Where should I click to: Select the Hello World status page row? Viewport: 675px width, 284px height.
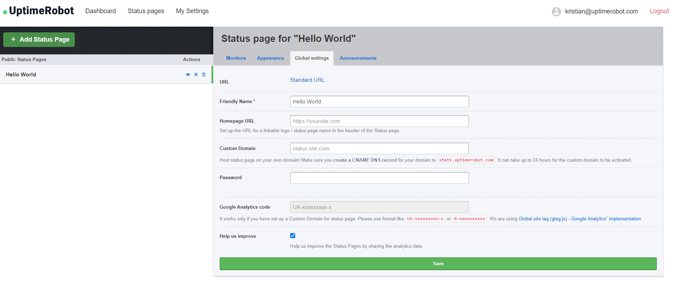point(106,75)
